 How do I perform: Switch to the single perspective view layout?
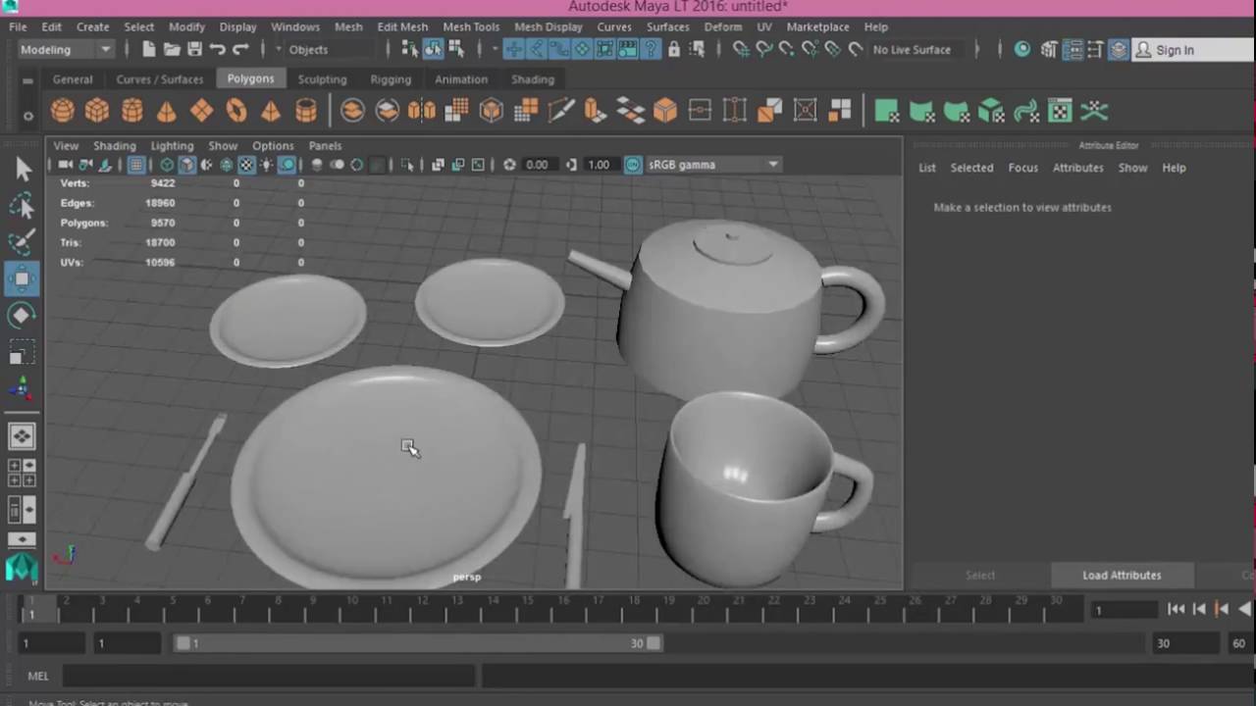coord(22,436)
